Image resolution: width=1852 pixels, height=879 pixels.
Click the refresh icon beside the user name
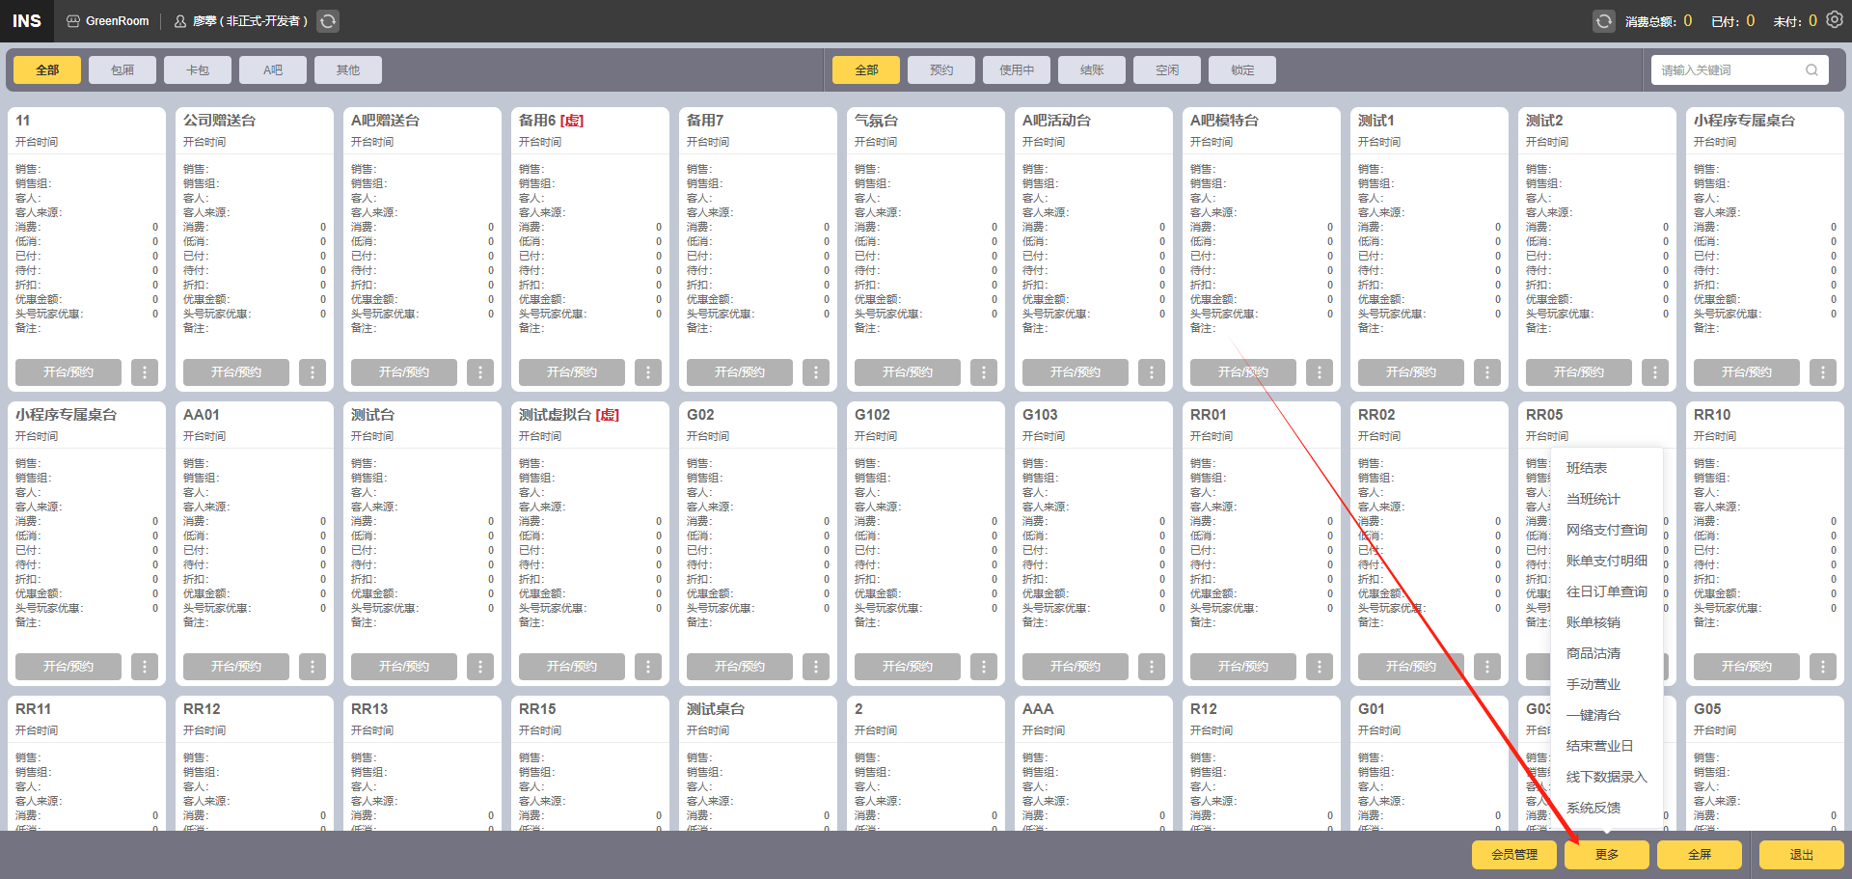click(x=328, y=21)
